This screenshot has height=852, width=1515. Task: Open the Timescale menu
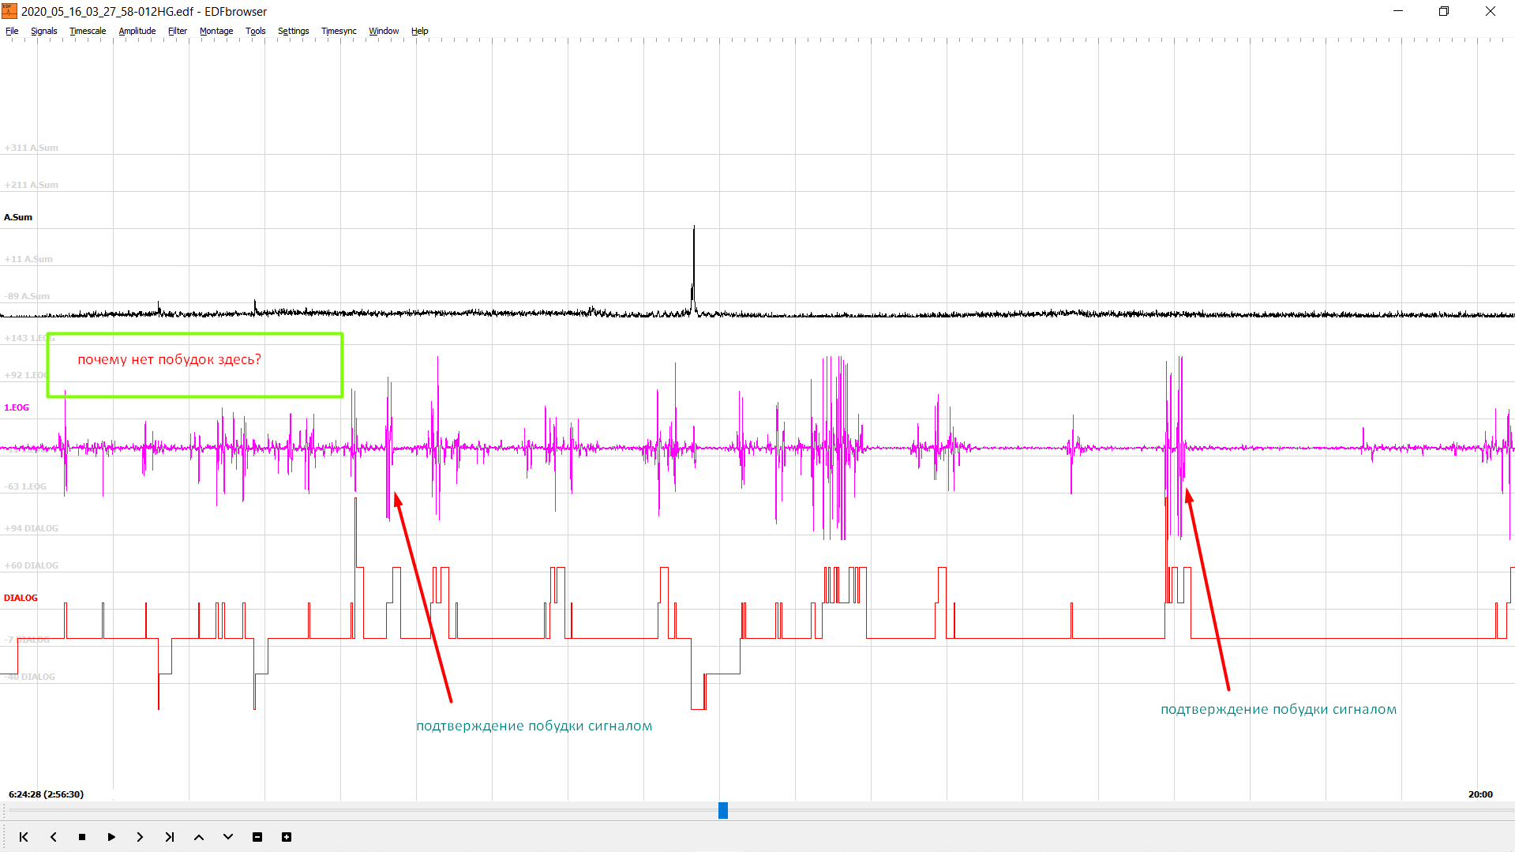tap(88, 31)
